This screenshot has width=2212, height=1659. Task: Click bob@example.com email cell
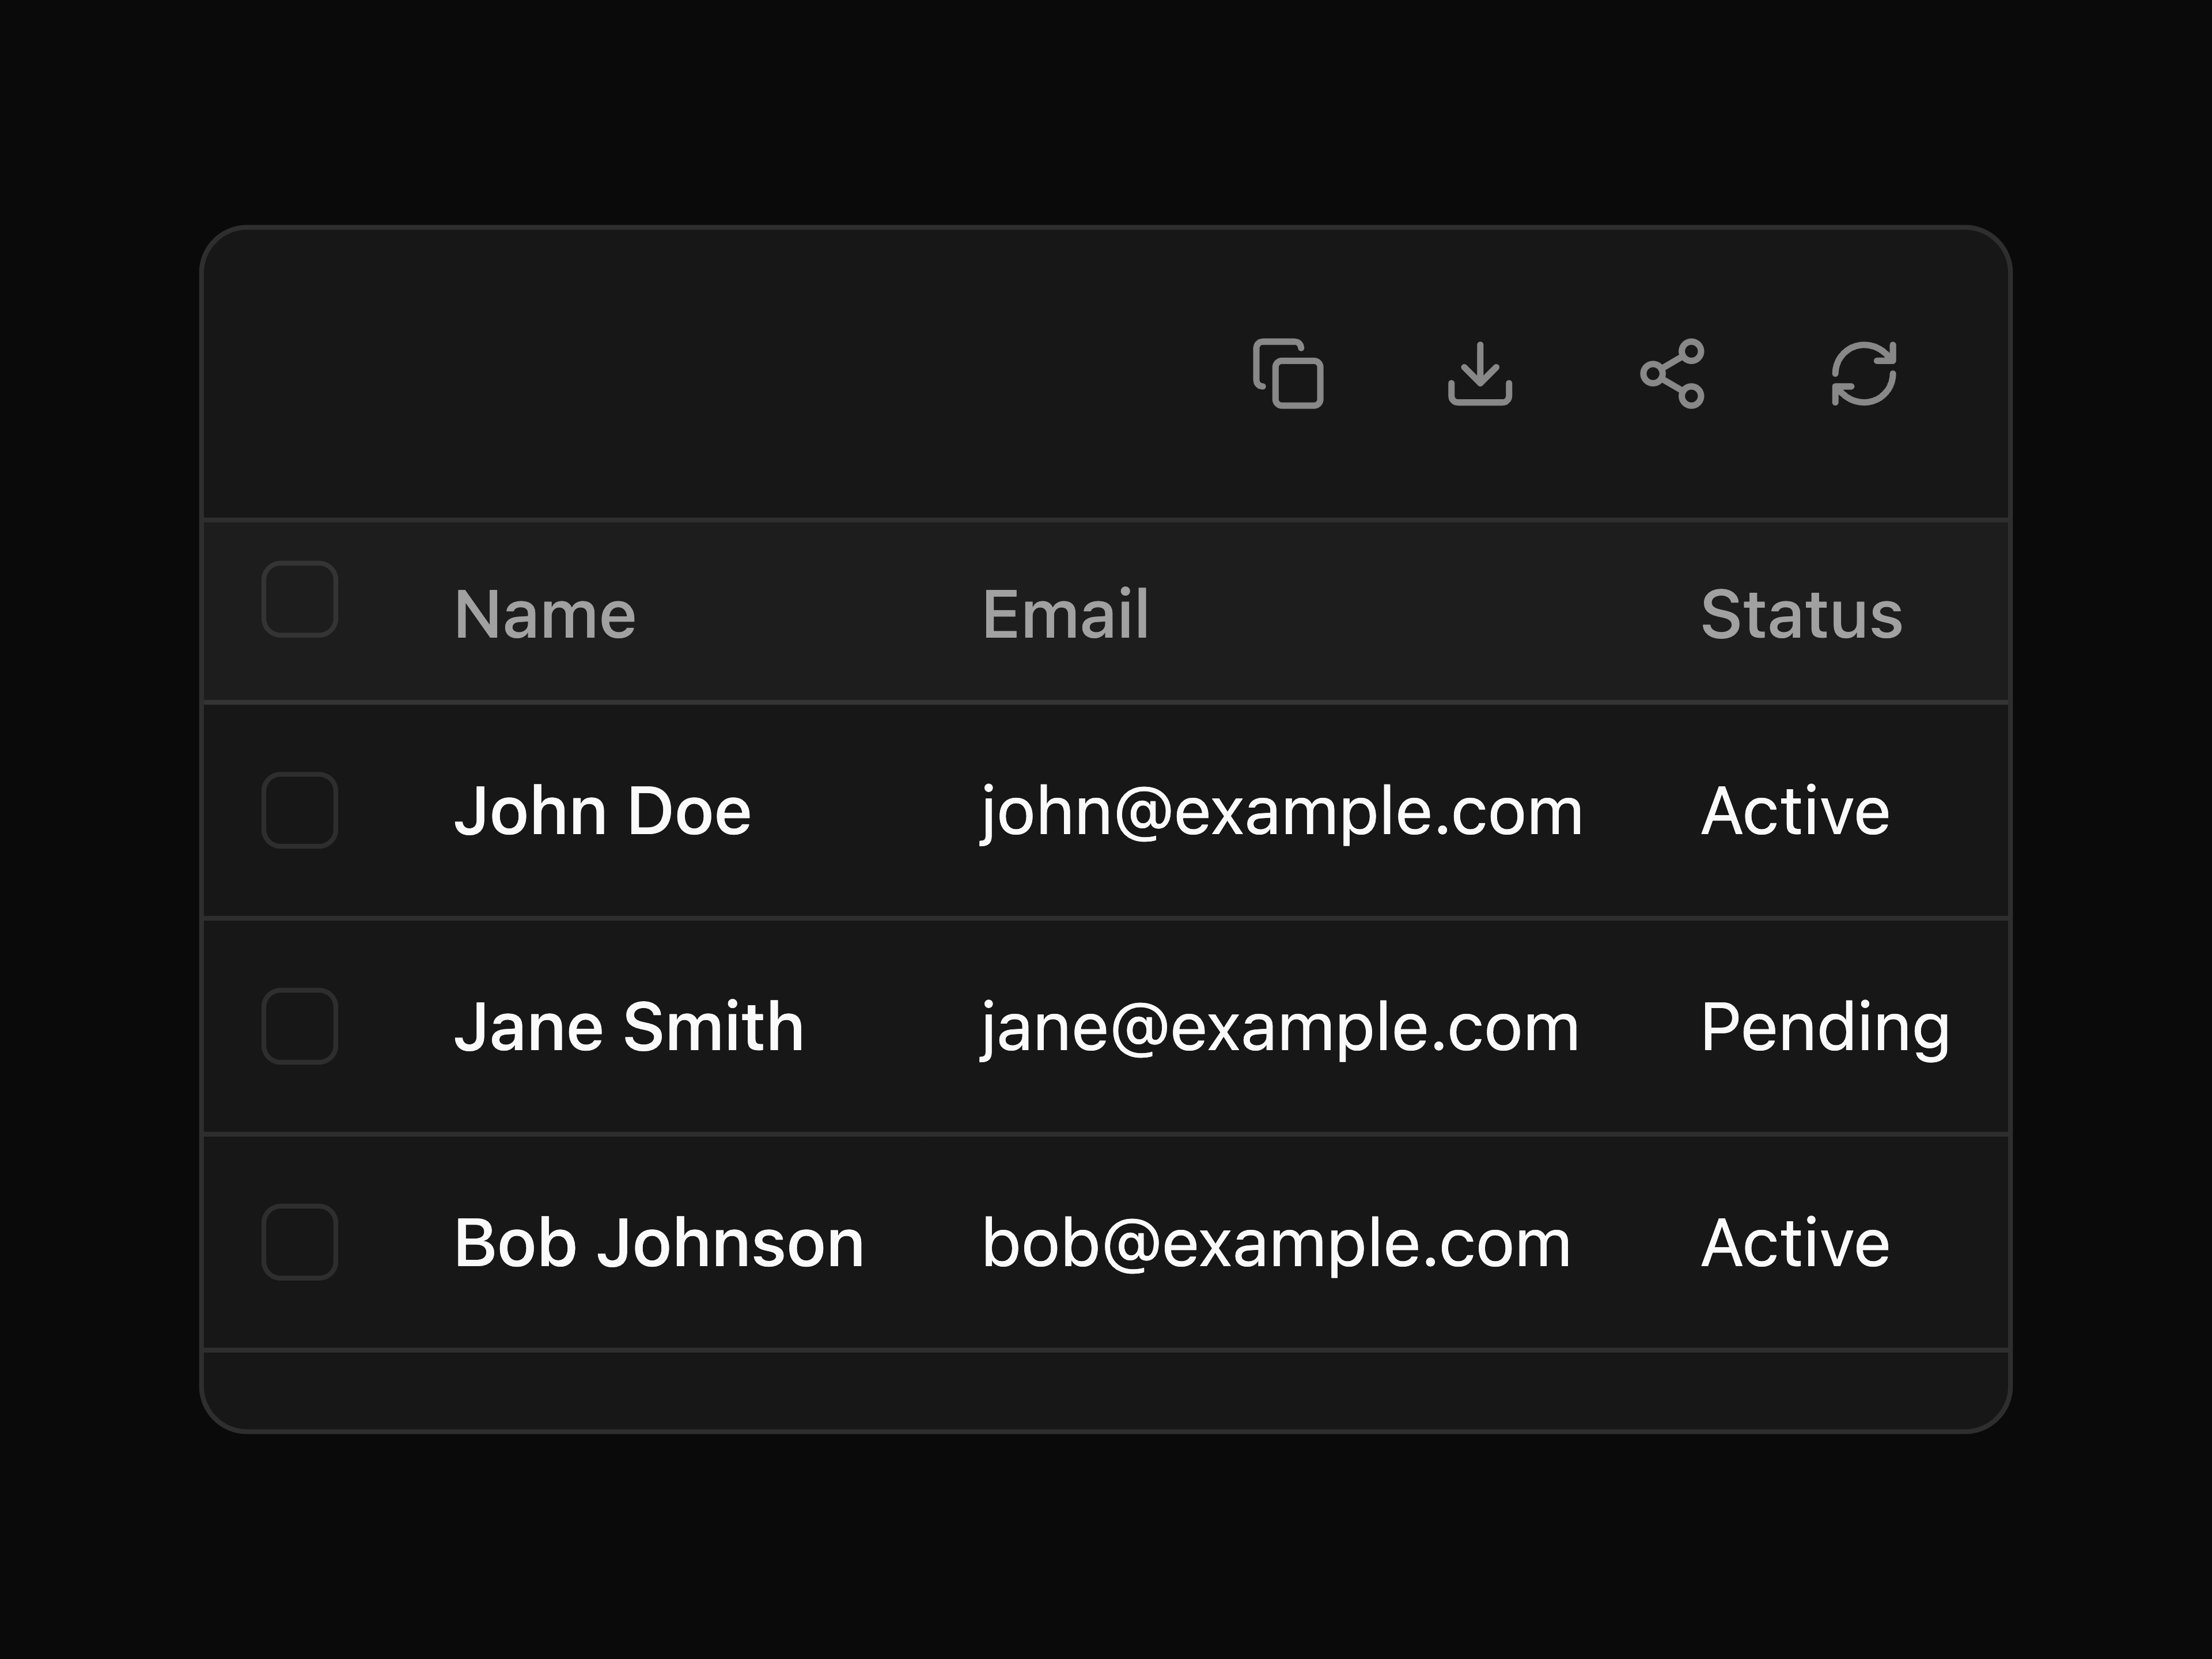[x=1276, y=1243]
